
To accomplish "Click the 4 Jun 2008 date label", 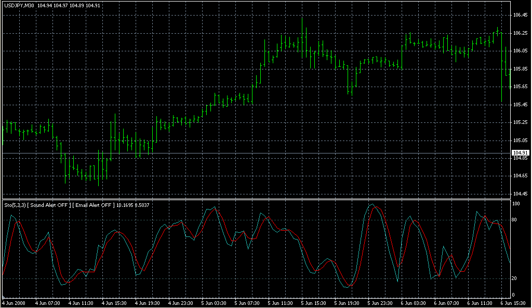I will click(14, 303).
